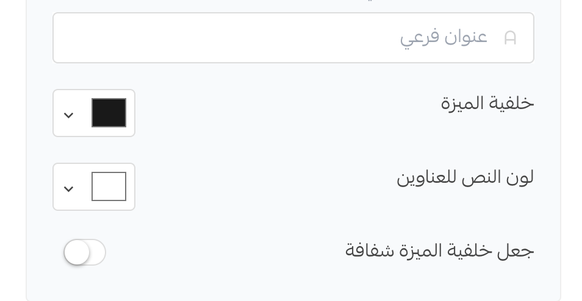Click the جعل خلفية الميزة شفافة label
582x301 pixels.
[439, 250]
